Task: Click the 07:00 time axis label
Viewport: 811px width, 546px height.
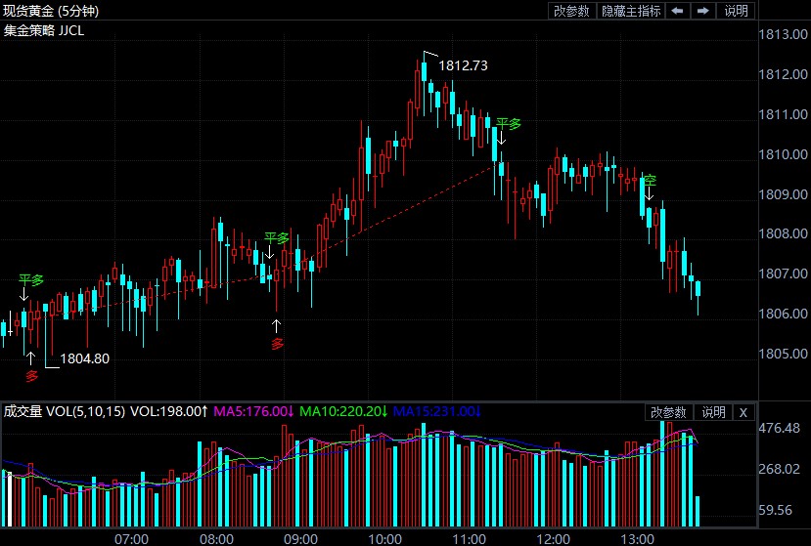Action: pyautogui.click(x=131, y=539)
